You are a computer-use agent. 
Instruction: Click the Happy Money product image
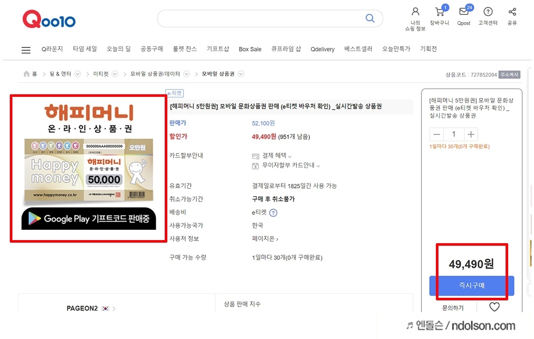click(x=88, y=168)
